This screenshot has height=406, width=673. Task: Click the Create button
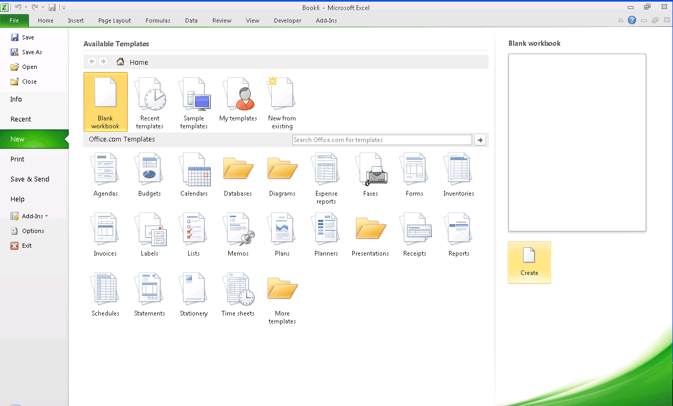click(x=529, y=262)
